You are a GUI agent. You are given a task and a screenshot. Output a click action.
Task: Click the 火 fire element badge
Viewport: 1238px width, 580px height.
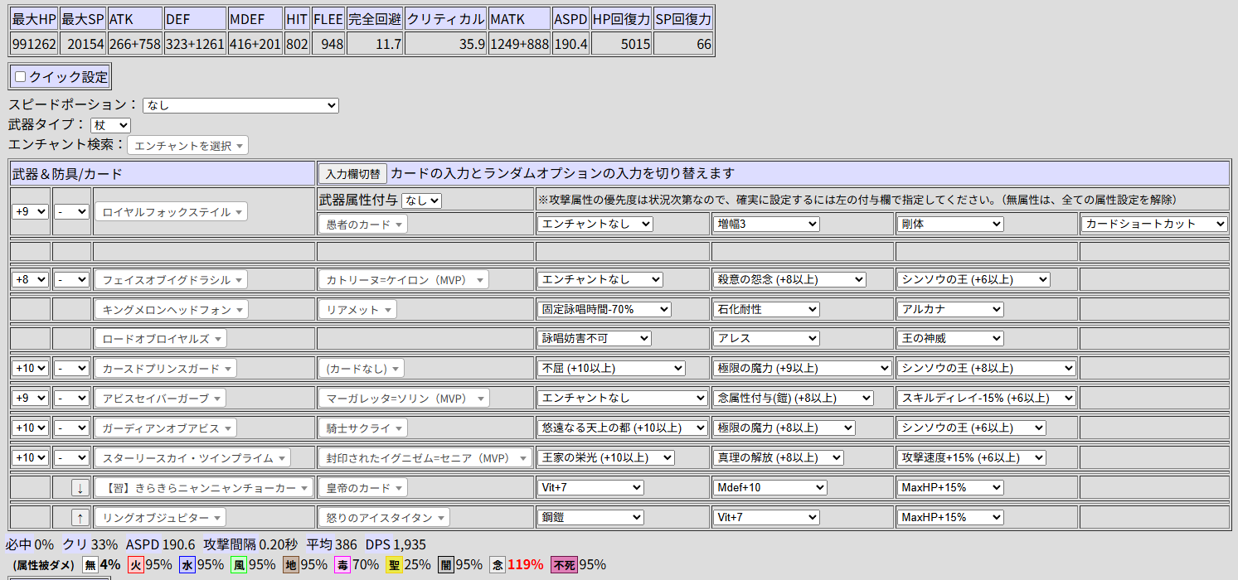point(136,565)
